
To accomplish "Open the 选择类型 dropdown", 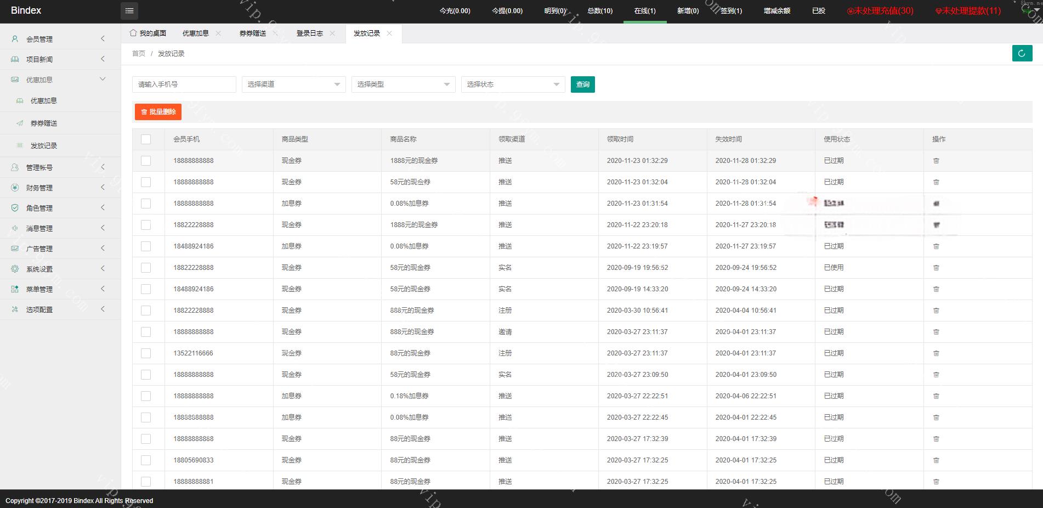I will pos(403,84).
